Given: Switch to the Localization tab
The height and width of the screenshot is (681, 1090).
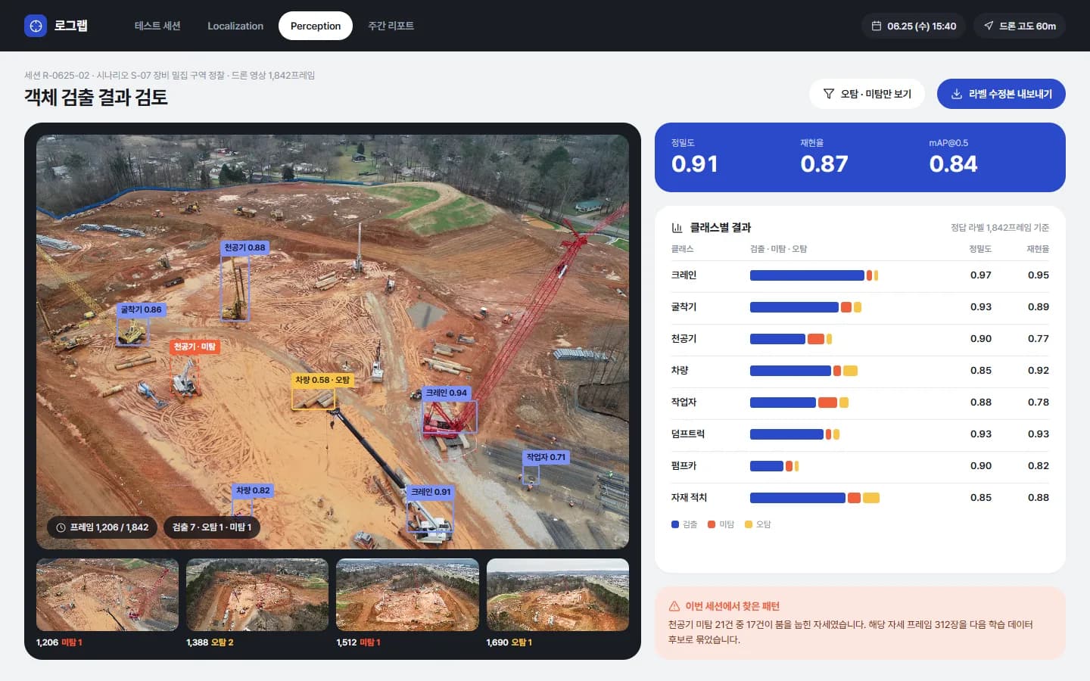Looking at the screenshot, I should tap(235, 26).
